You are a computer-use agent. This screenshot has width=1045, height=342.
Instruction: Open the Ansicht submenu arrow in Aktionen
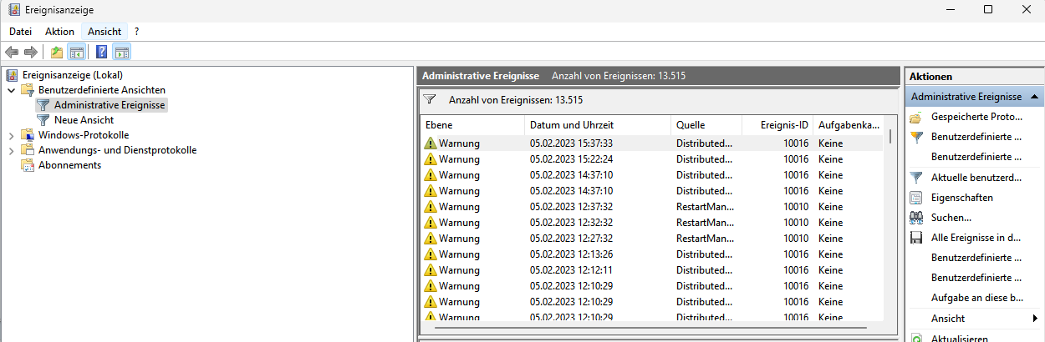[x=1035, y=319]
